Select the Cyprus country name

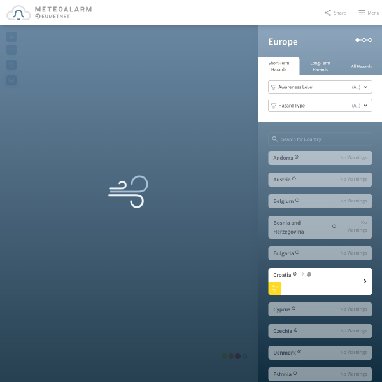pyautogui.click(x=282, y=309)
